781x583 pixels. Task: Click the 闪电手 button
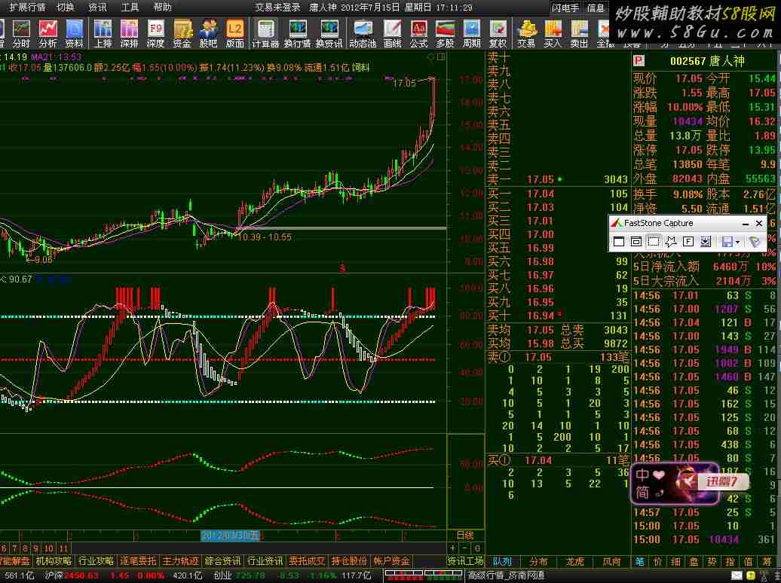[565, 8]
